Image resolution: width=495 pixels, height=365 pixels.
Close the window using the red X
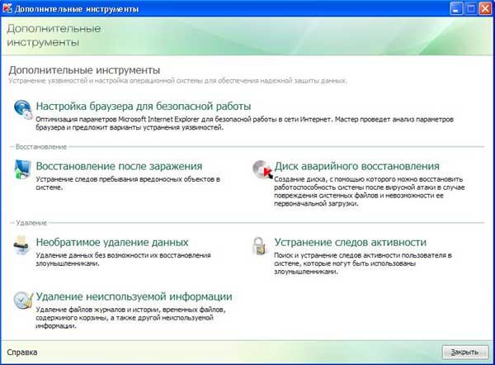(x=485, y=8)
